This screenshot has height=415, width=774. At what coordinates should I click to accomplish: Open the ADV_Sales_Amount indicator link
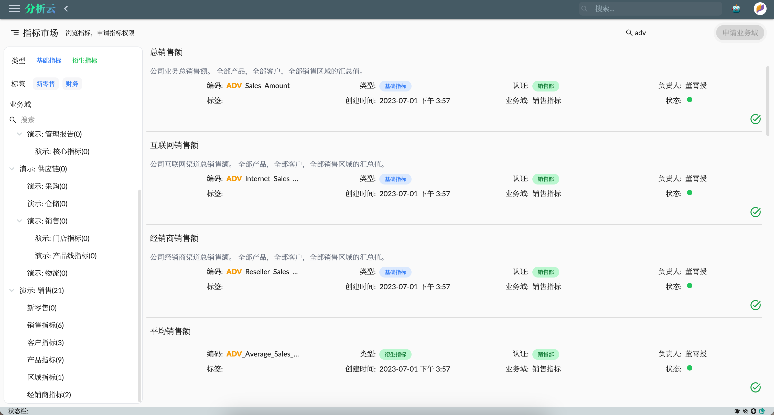click(x=258, y=86)
